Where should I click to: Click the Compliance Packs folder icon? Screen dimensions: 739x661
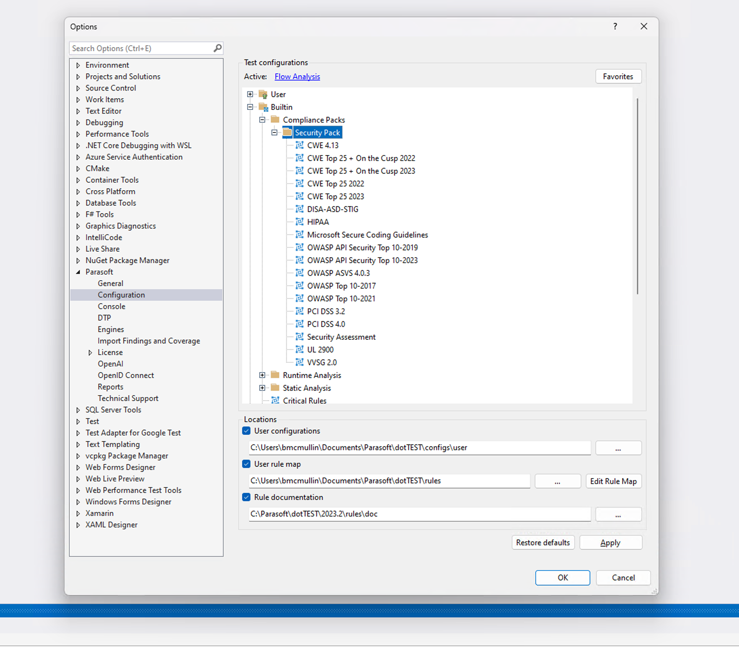point(275,120)
